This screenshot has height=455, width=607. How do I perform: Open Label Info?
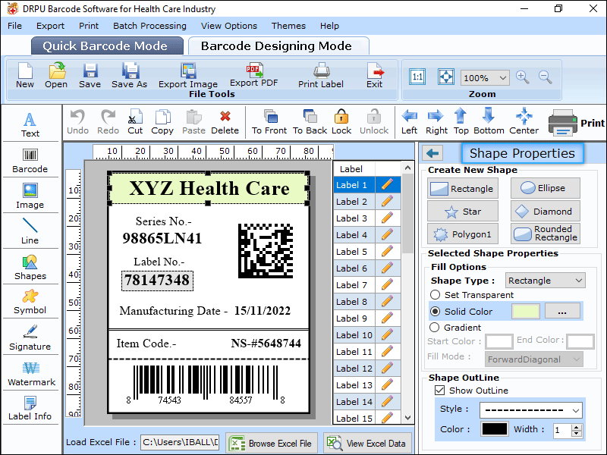click(30, 408)
